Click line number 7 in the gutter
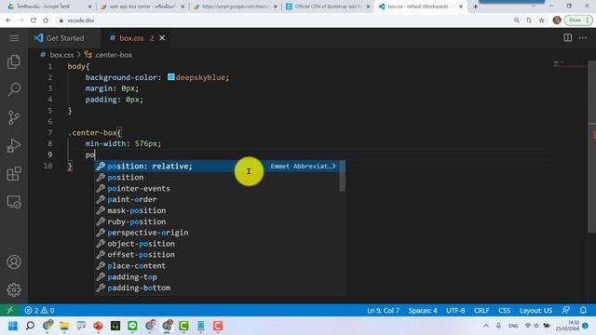 [x=49, y=132]
